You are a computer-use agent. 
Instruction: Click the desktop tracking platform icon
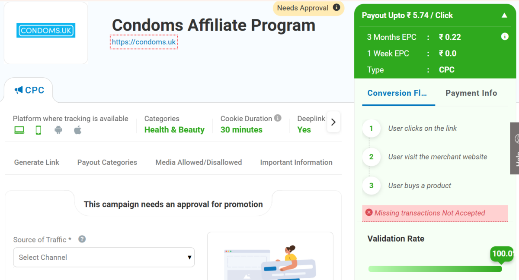point(19,130)
